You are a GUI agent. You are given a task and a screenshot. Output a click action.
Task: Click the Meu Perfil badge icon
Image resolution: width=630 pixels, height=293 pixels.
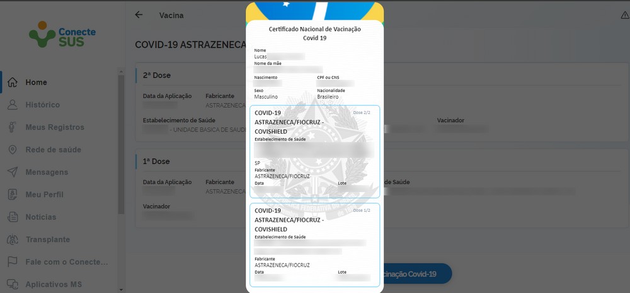[x=13, y=195]
